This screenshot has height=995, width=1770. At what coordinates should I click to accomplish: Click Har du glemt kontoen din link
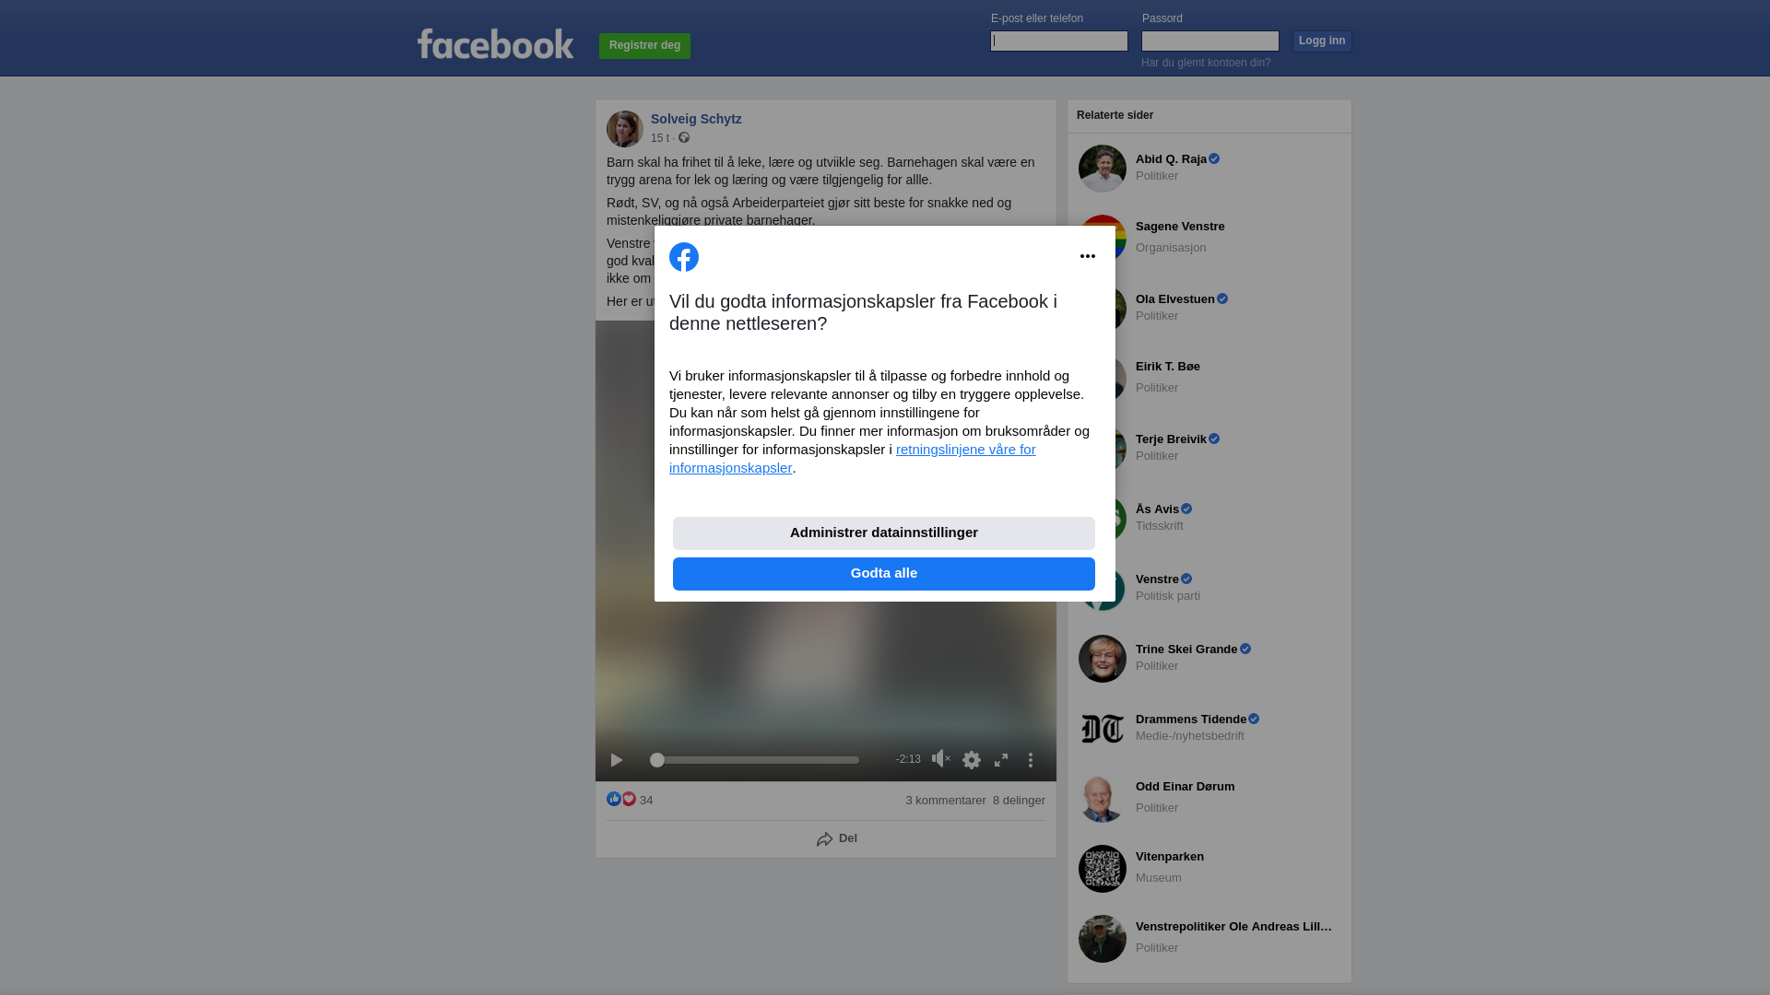pos(1206,63)
